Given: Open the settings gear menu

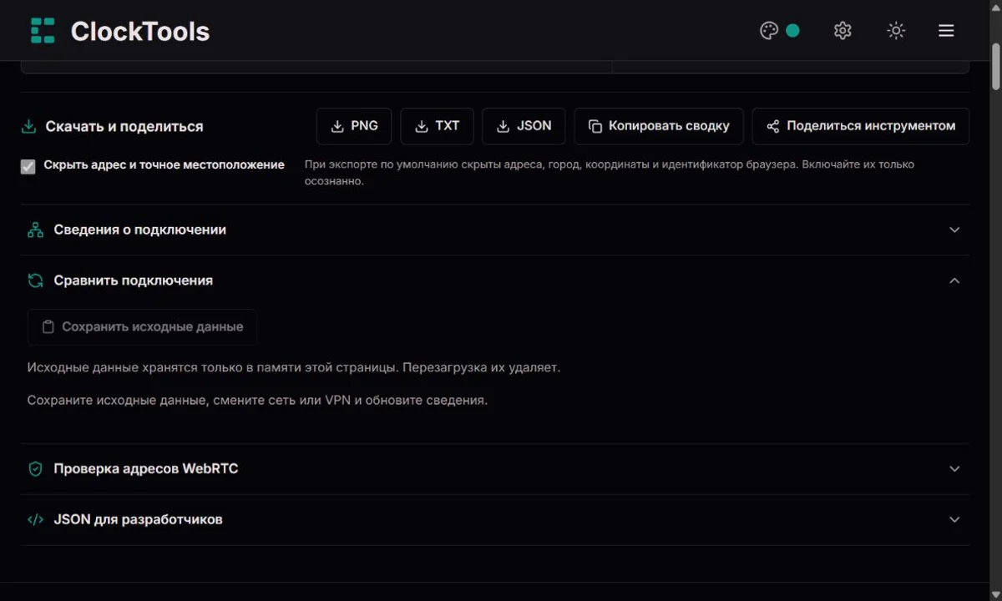Looking at the screenshot, I should click(843, 31).
